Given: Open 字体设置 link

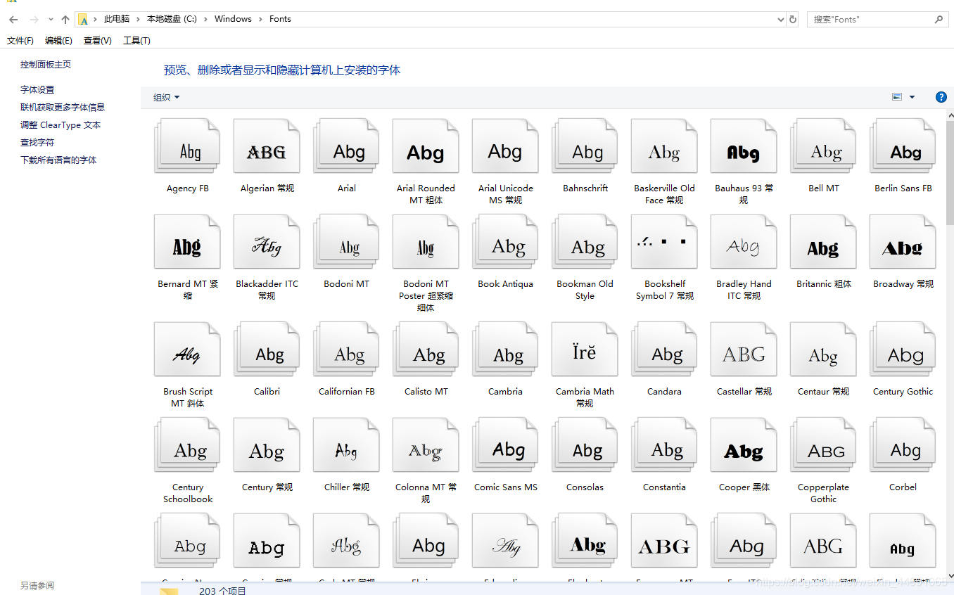Looking at the screenshot, I should click(37, 89).
